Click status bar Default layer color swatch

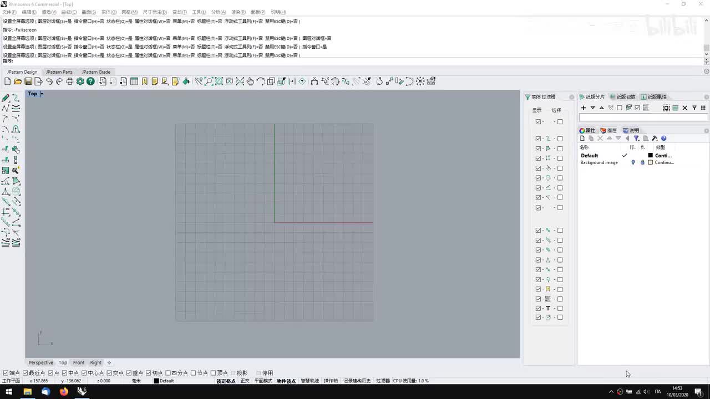click(x=156, y=381)
